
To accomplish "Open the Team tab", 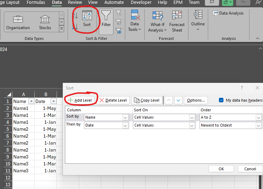I will click(x=194, y=2).
